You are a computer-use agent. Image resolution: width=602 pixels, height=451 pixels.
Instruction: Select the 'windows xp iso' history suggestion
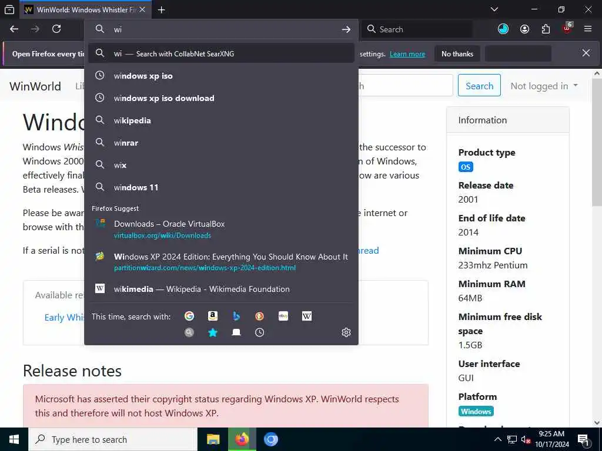coord(221,76)
